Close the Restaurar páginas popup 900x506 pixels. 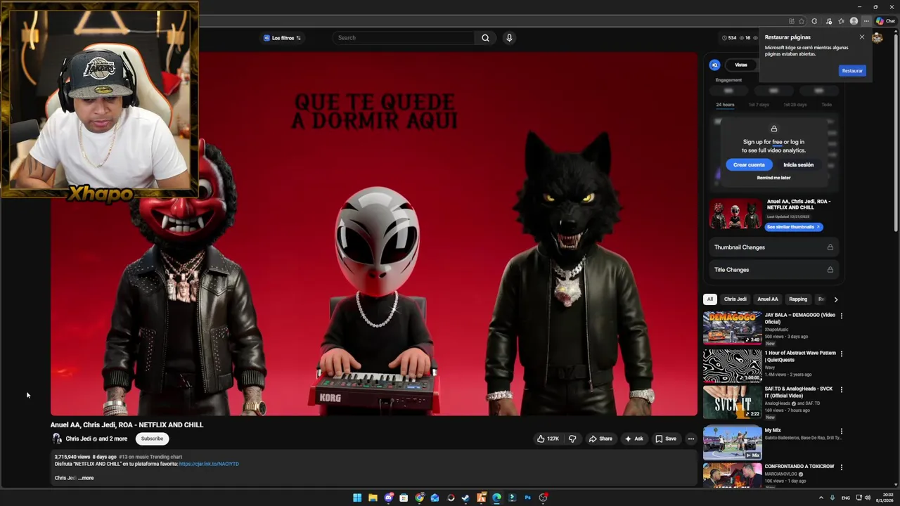[x=862, y=37]
